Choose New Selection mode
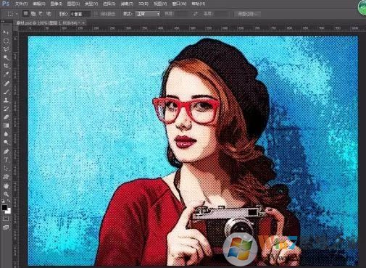 (x=25, y=14)
